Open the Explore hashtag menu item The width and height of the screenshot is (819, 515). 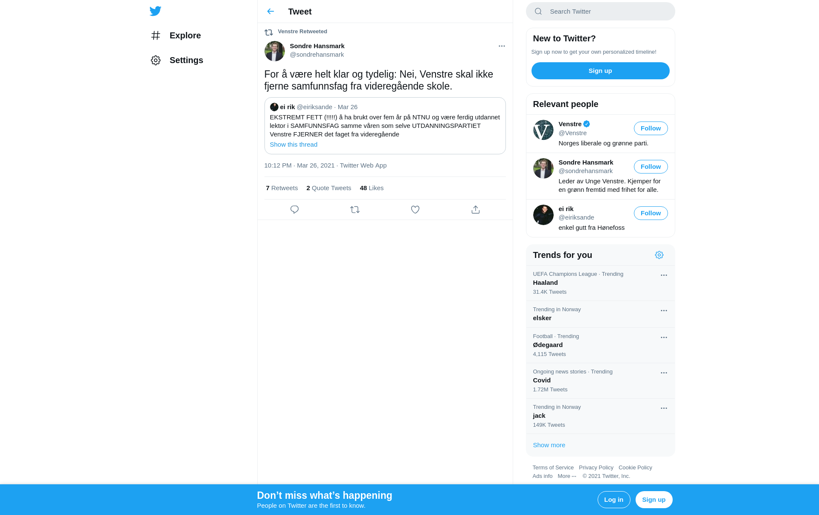coord(176,35)
